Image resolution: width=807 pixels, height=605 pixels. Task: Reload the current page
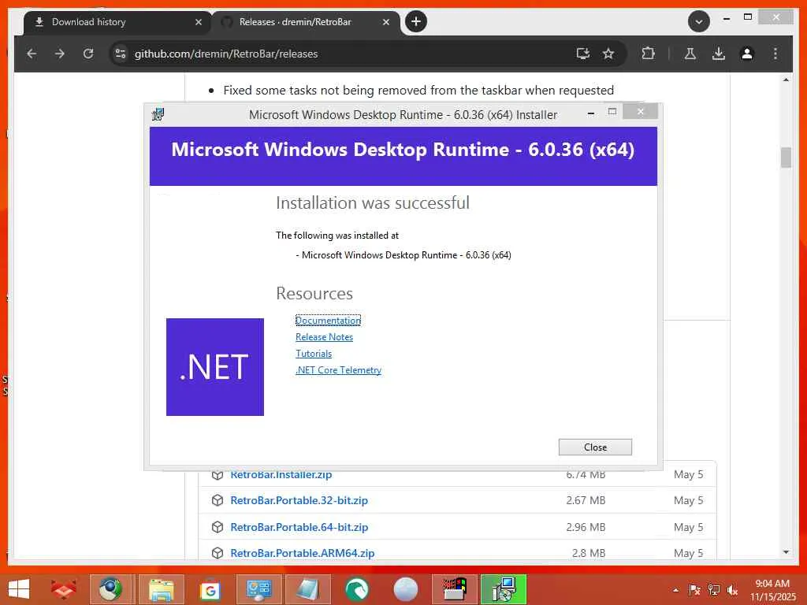pos(88,54)
